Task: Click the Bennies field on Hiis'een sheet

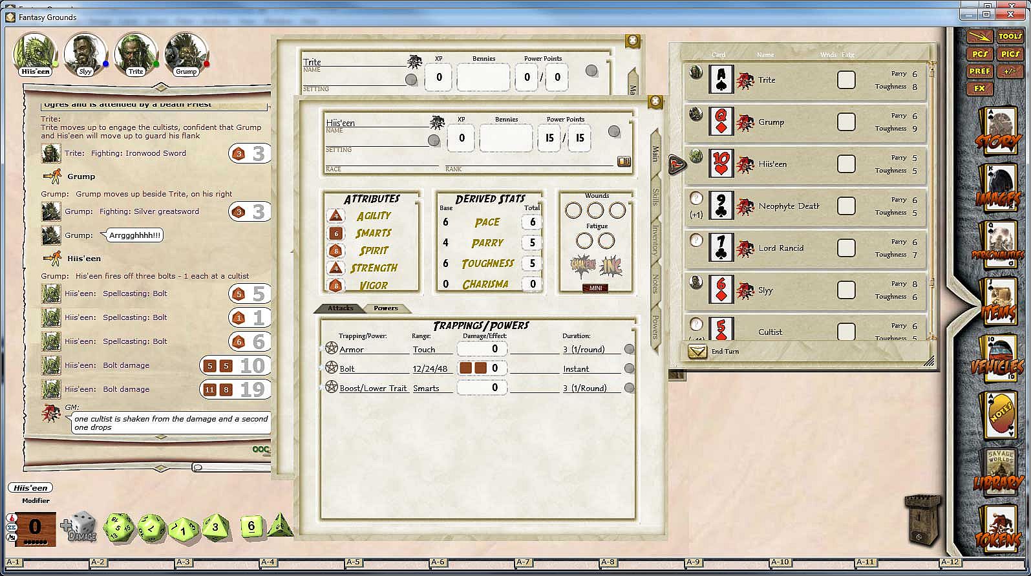Action: click(x=506, y=138)
